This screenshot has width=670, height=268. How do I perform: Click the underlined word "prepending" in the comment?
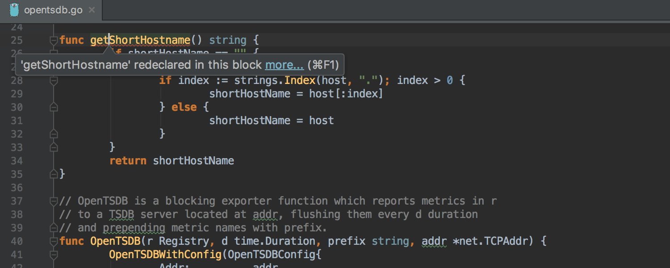pos(134,228)
